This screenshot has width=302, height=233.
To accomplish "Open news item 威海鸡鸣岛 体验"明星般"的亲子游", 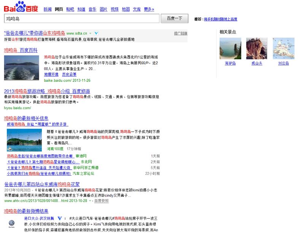I will [38, 124].
